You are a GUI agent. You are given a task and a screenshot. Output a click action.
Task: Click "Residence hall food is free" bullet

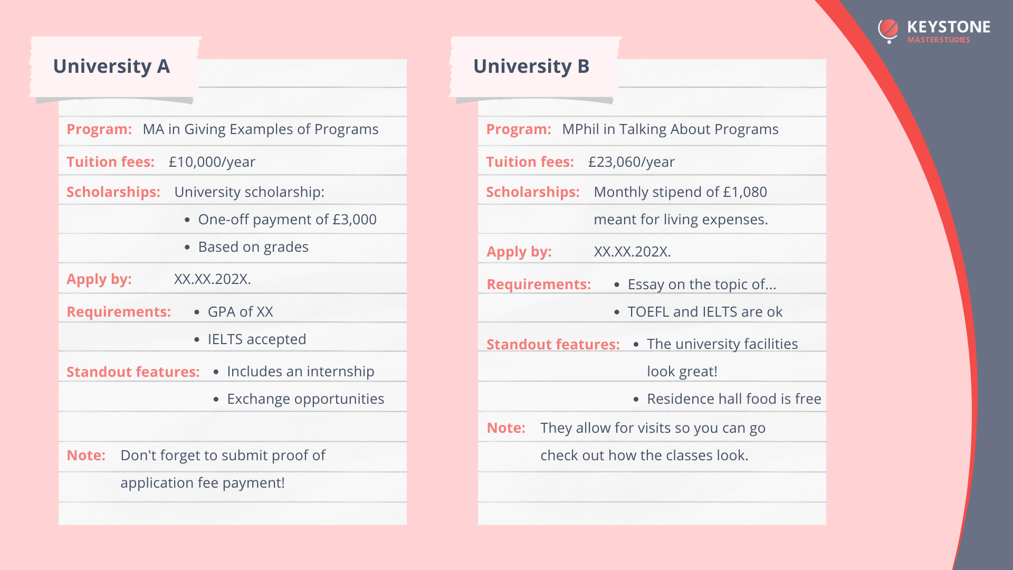pyautogui.click(x=734, y=399)
